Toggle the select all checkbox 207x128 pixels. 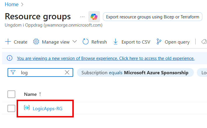(x=11, y=94)
